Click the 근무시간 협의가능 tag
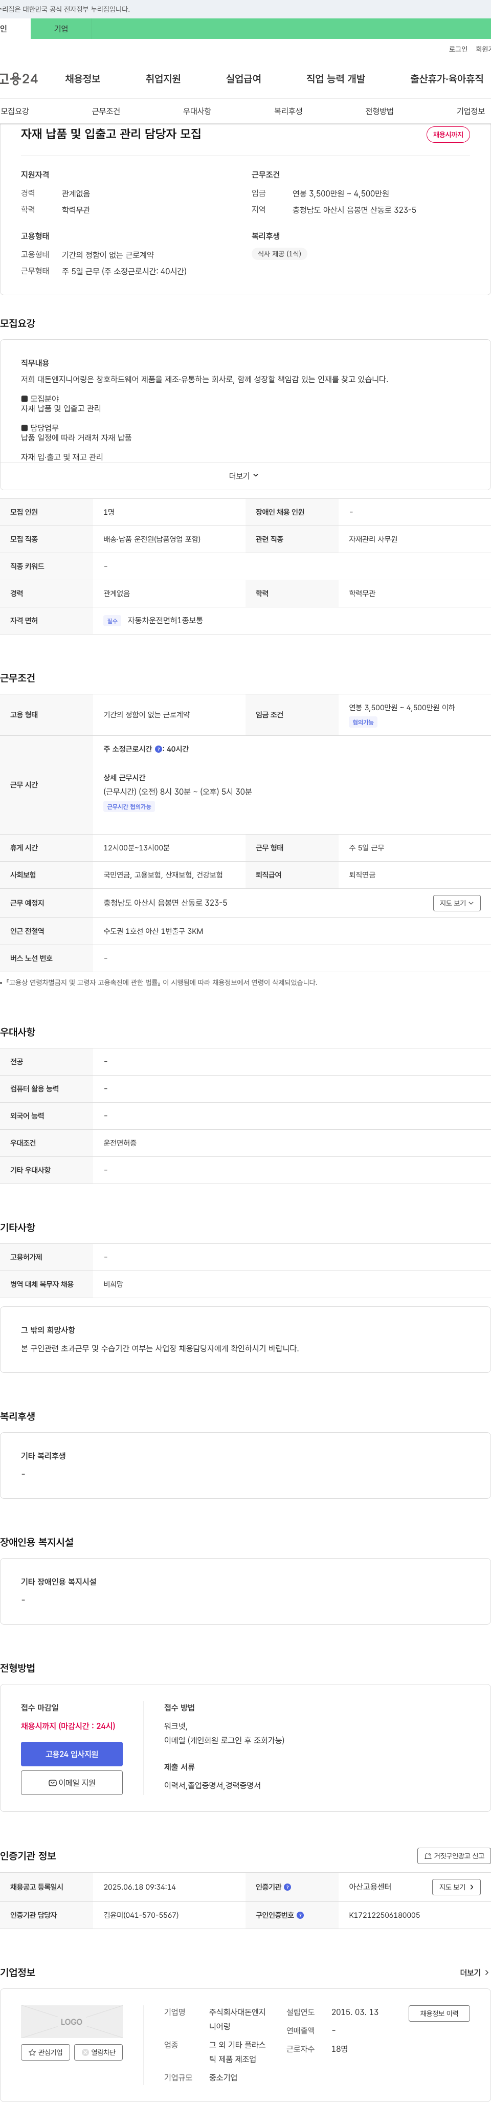 [x=129, y=806]
